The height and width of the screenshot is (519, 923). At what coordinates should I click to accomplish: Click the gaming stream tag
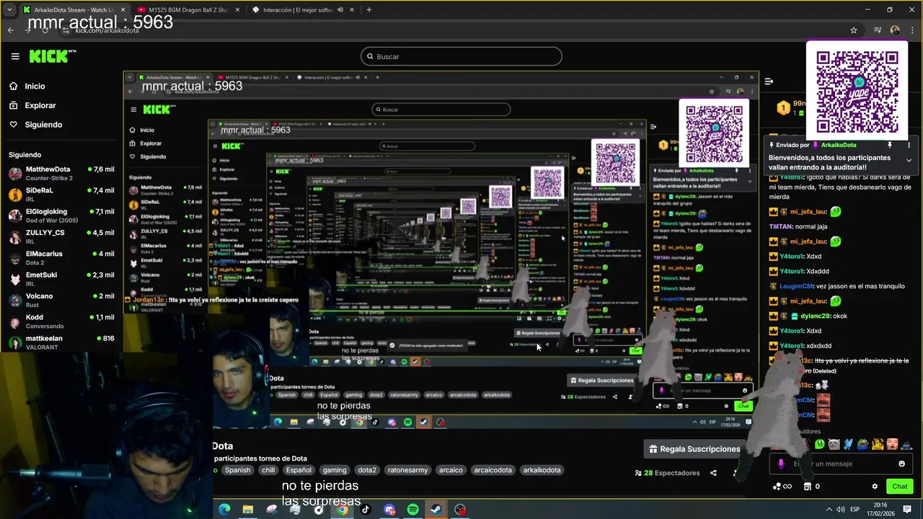pos(335,470)
